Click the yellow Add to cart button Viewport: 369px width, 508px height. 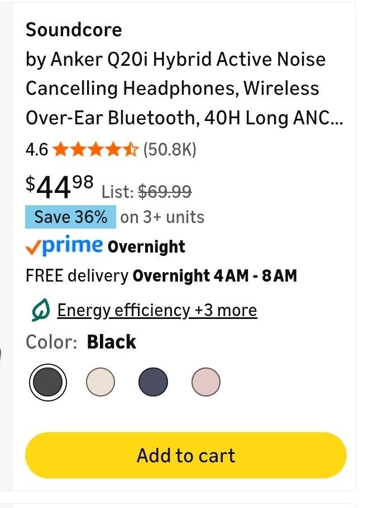185,455
